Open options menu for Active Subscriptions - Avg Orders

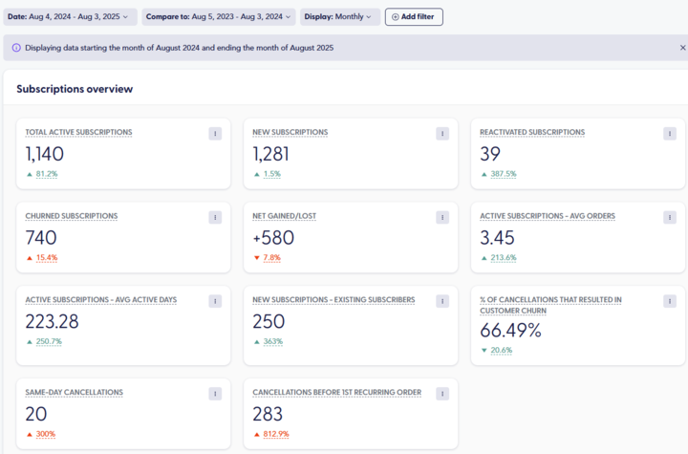670,217
